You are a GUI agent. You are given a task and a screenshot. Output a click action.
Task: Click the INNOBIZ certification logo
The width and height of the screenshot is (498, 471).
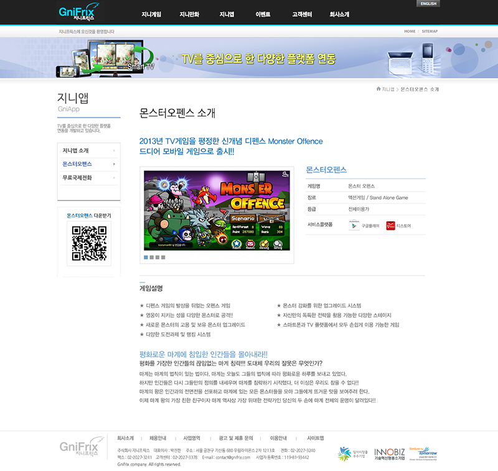click(390, 454)
